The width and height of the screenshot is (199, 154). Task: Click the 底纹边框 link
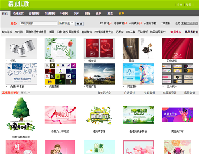(x=189, y=93)
